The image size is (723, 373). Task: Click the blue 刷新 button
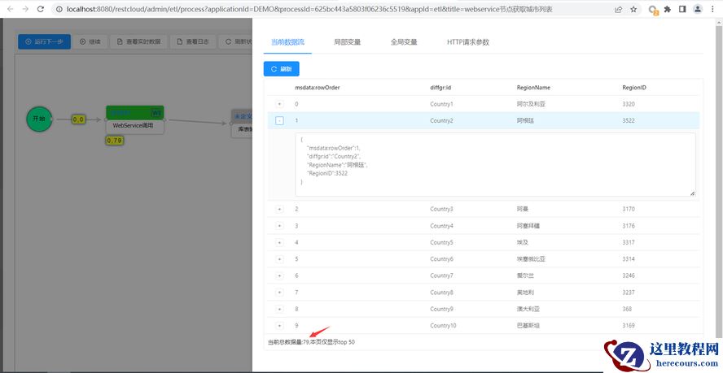(282, 69)
